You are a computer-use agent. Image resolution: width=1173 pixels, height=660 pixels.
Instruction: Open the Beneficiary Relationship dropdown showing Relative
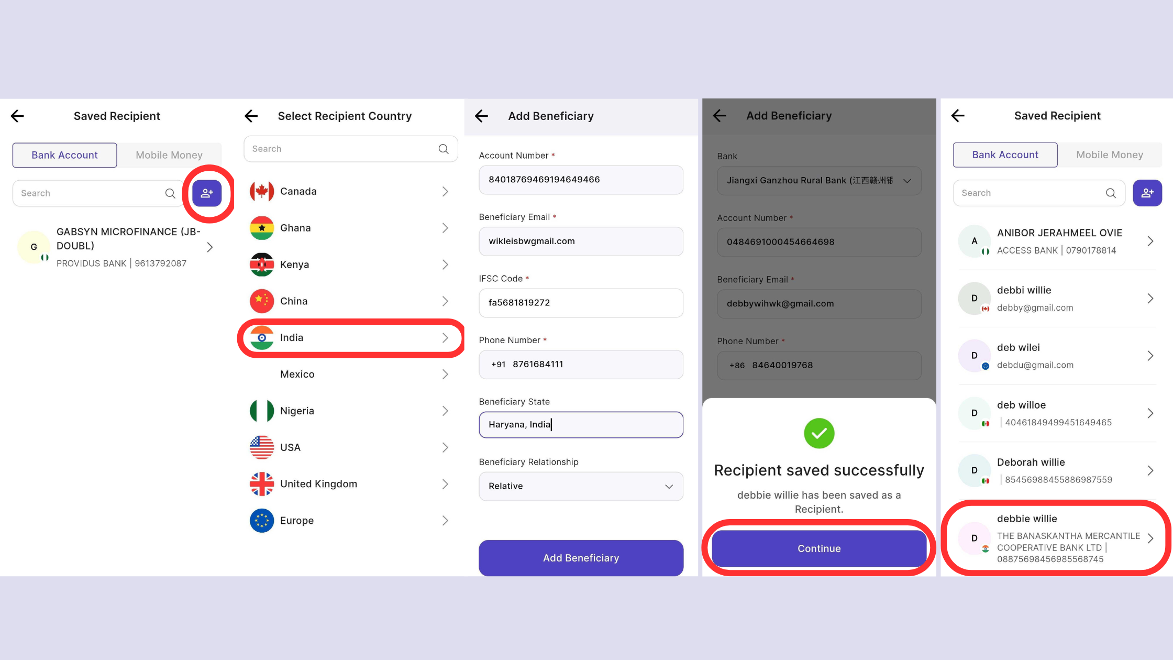[x=581, y=486]
